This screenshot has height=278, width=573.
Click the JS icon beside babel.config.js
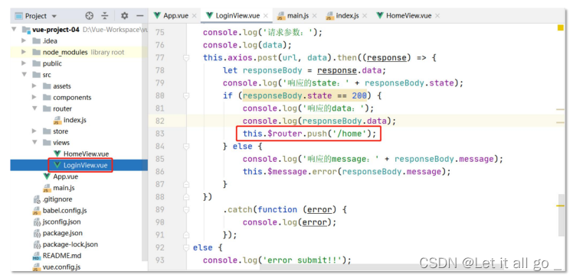point(36,211)
